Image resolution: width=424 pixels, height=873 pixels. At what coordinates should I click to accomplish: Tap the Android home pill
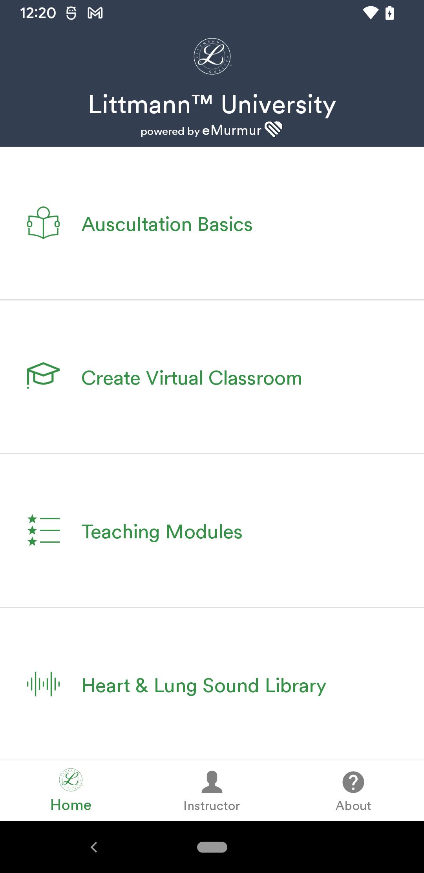(212, 847)
